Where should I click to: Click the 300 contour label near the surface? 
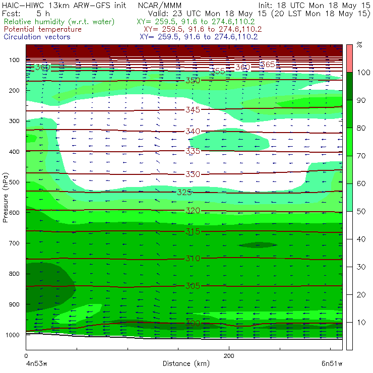click(193, 323)
